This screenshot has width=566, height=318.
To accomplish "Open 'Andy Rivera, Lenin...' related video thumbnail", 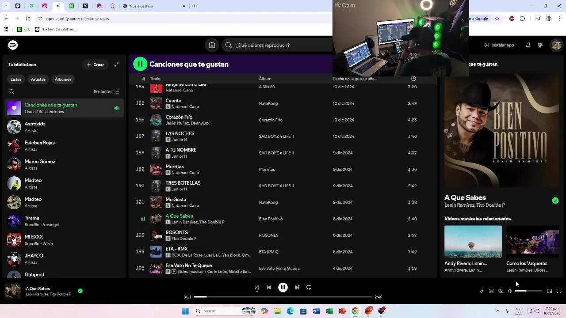I will [473, 242].
